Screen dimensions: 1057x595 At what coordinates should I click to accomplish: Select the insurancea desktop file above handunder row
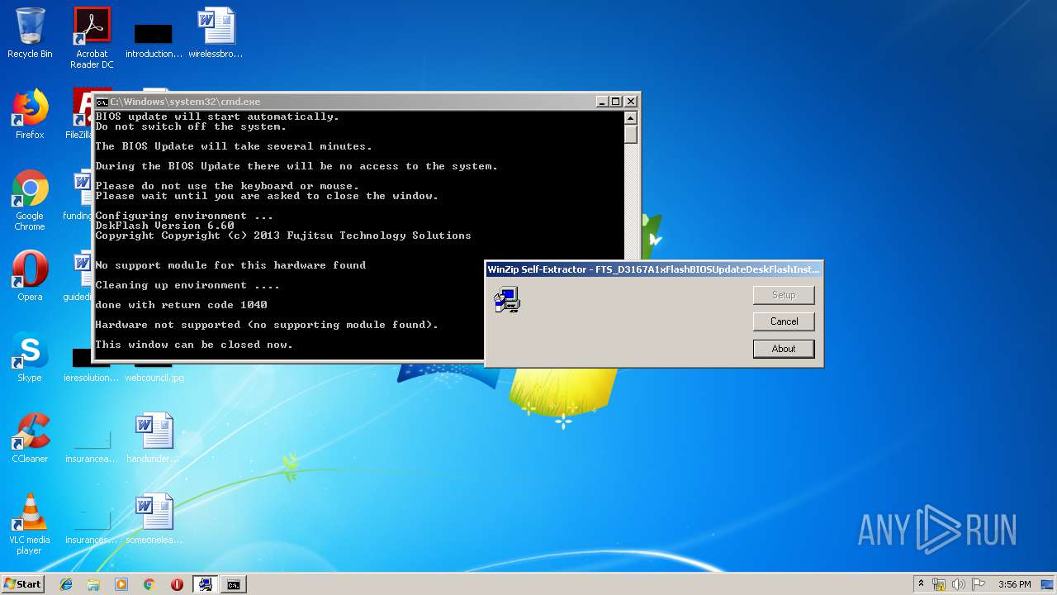pos(92,446)
